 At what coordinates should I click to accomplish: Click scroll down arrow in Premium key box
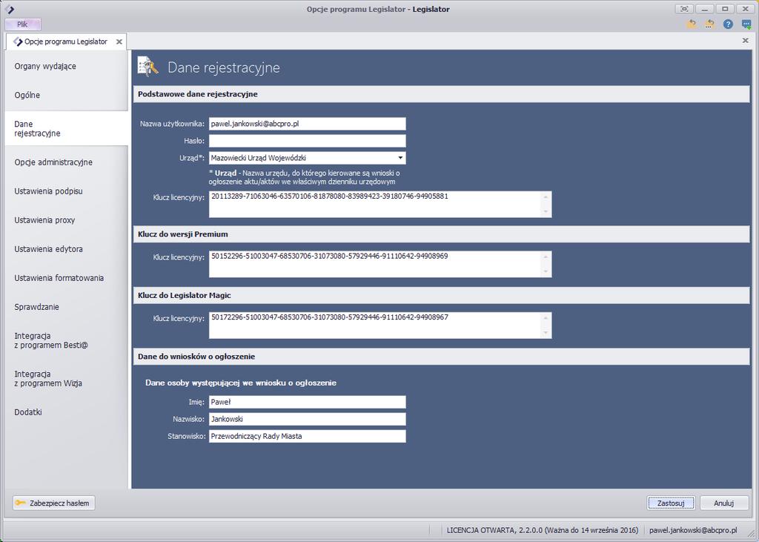pos(546,271)
